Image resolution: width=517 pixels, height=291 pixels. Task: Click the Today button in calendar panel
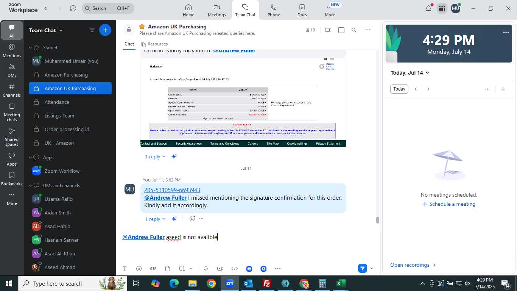tap(399, 89)
